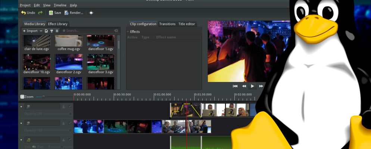Clear the media search field with its icon
The height and width of the screenshot is (149, 371).
coord(116,31)
